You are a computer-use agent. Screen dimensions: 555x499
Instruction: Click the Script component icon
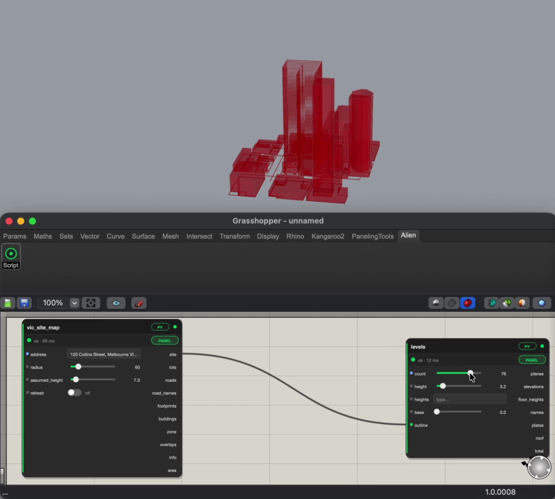click(11, 256)
